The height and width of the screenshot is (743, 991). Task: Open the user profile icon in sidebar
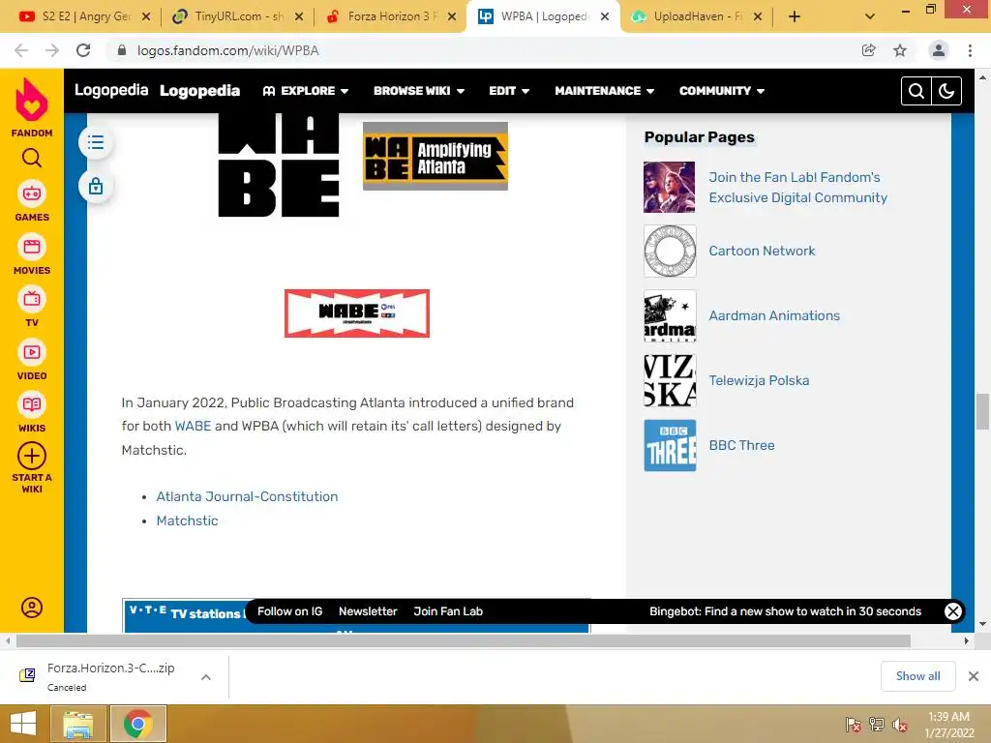coord(32,608)
